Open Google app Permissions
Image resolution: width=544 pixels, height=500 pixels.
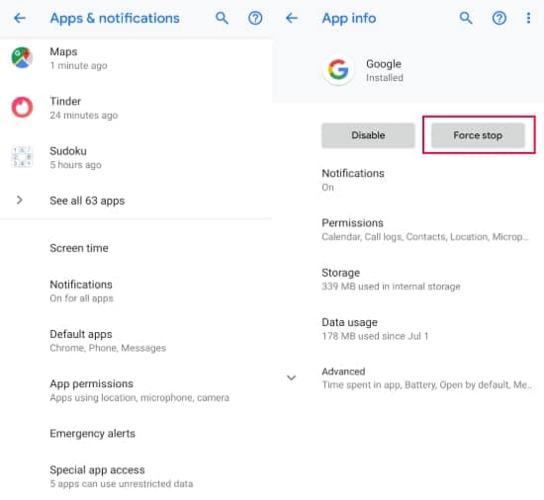click(408, 229)
